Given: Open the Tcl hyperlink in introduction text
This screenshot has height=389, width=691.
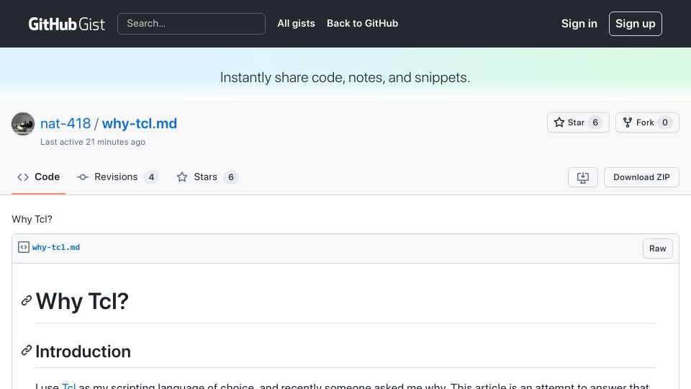Looking at the screenshot, I should [69, 386].
